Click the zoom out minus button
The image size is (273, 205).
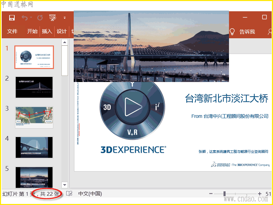[x=211, y=193]
